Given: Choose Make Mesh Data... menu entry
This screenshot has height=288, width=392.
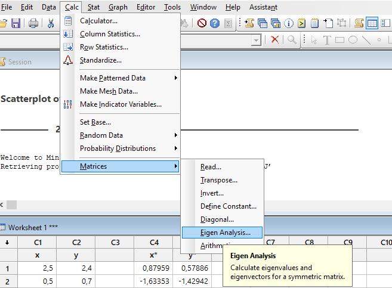Looking at the screenshot, I should pos(121,91).
